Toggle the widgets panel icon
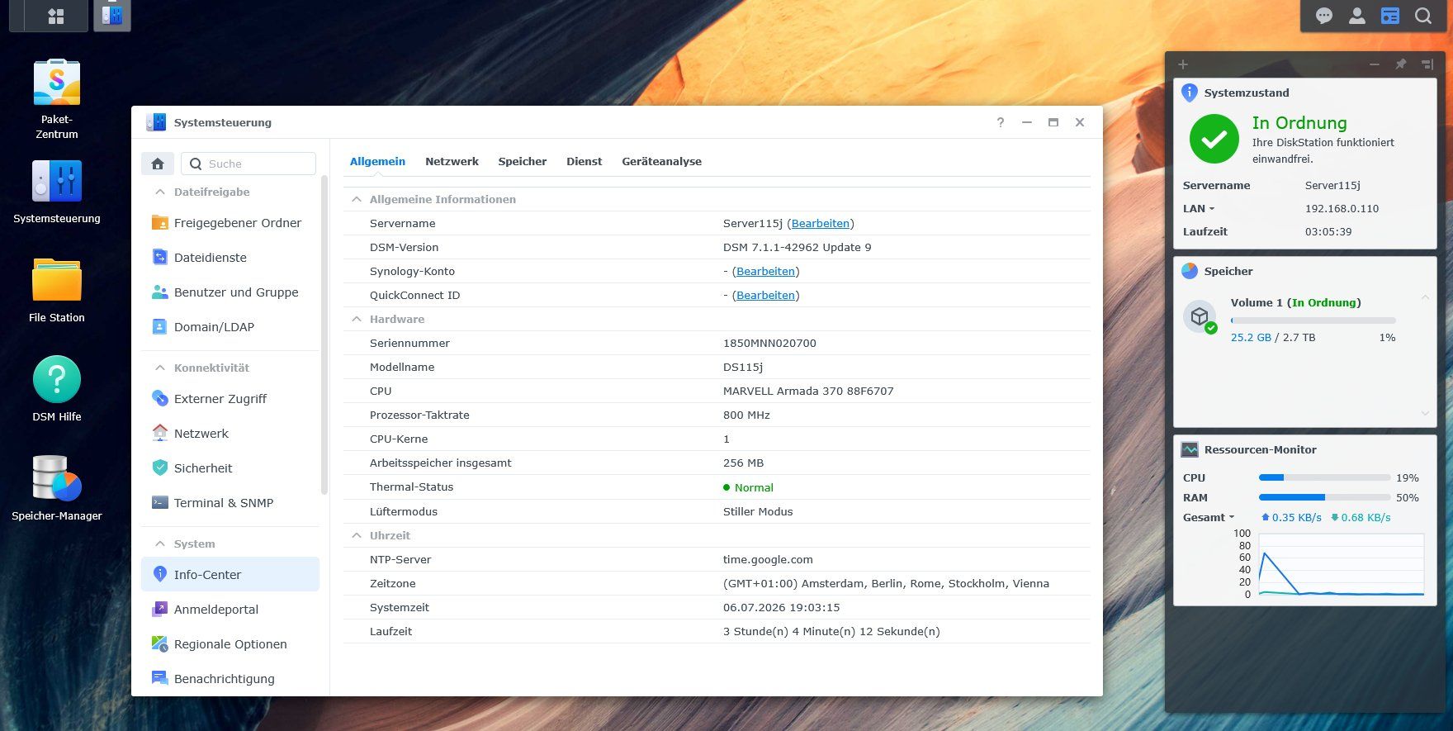Viewport: 1453px width, 731px height. point(1390,16)
